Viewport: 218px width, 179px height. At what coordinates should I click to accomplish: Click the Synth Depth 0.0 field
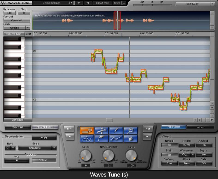point(204,154)
